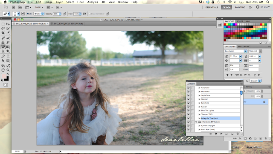Open eraser Opacity dropdown arrow
Screen dimensions: 273x154
click(60, 14)
